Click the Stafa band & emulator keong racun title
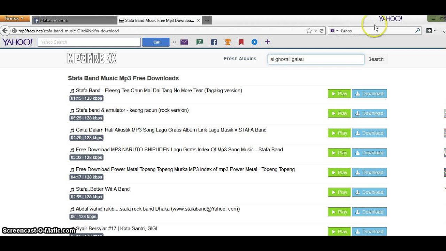This screenshot has width=446, height=251. click(x=132, y=110)
